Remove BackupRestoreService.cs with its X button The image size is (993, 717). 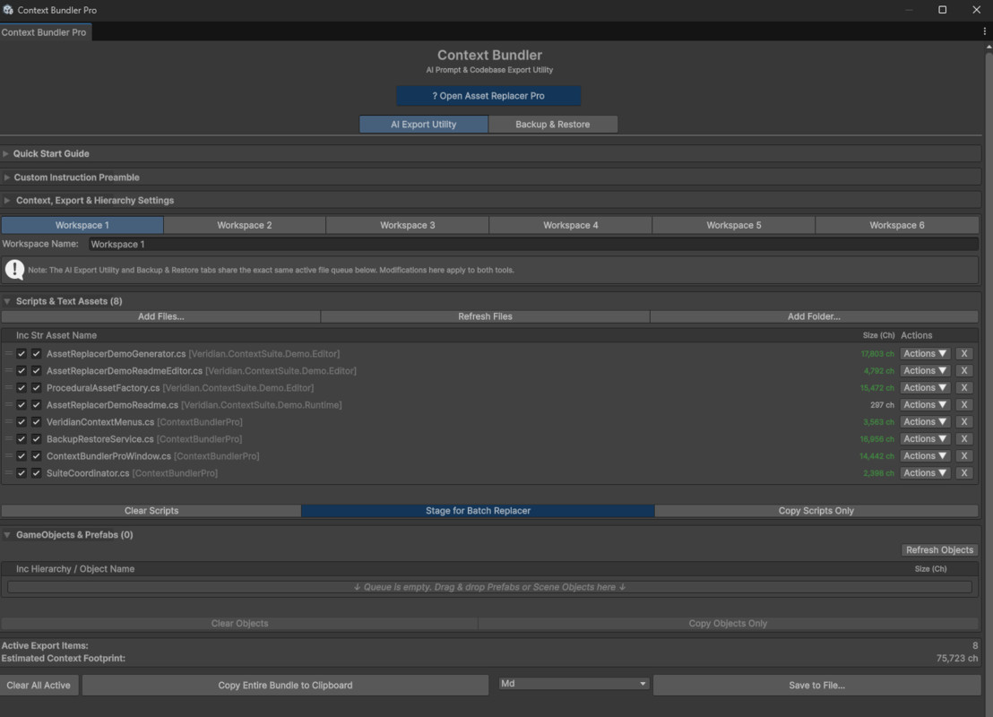tap(963, 439)
